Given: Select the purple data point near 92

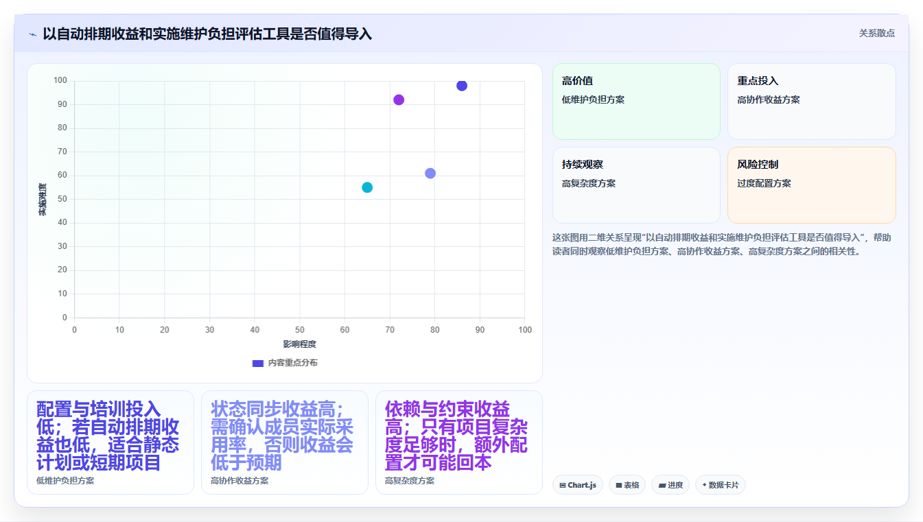Looking at the screenshot, I should [x=399, y=100].
